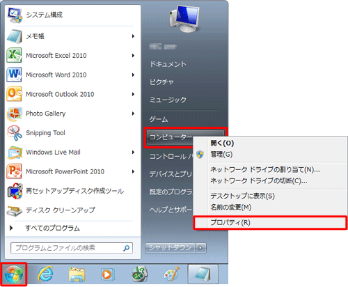Image resolution: width=348 pixels, height=287 pixels.
Task: Open ゲーム from the Start menu
Action: (159, 119)
